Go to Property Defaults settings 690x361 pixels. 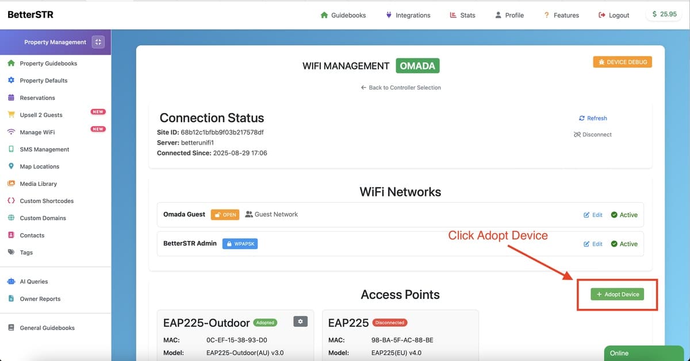(44, 80)
